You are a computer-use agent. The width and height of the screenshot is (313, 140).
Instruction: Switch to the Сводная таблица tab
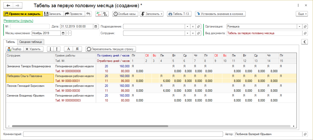coord(31,42)
